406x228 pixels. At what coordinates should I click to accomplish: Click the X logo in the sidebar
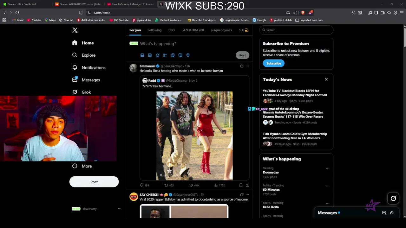click(x=75, y=30)
